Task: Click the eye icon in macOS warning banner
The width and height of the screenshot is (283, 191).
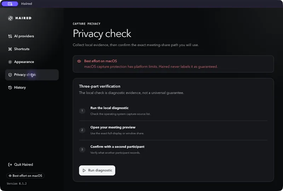Action: (x=79, y=61)
